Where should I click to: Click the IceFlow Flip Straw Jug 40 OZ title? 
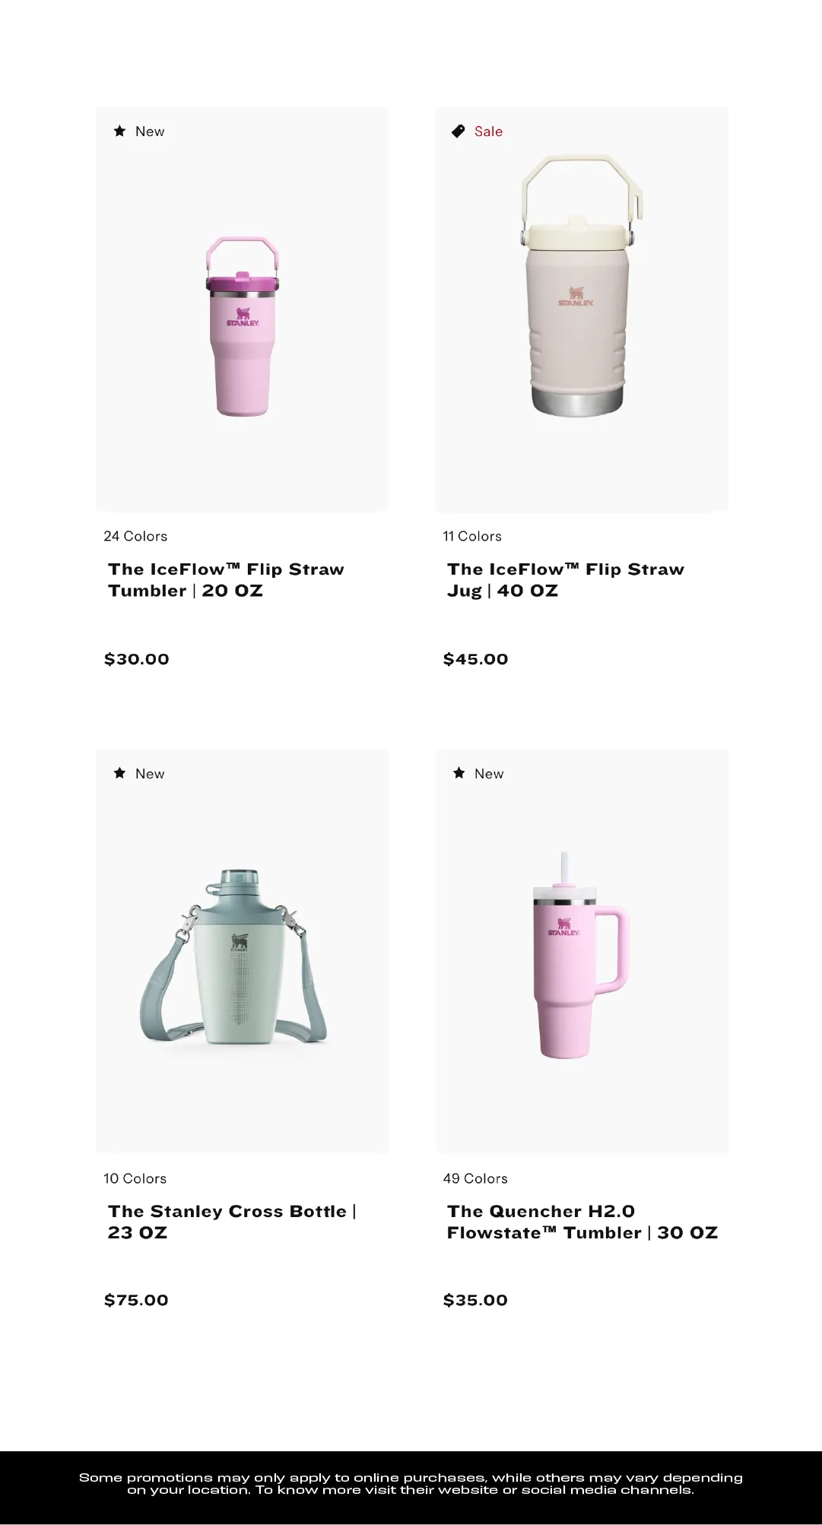click(x=565, y=580)
